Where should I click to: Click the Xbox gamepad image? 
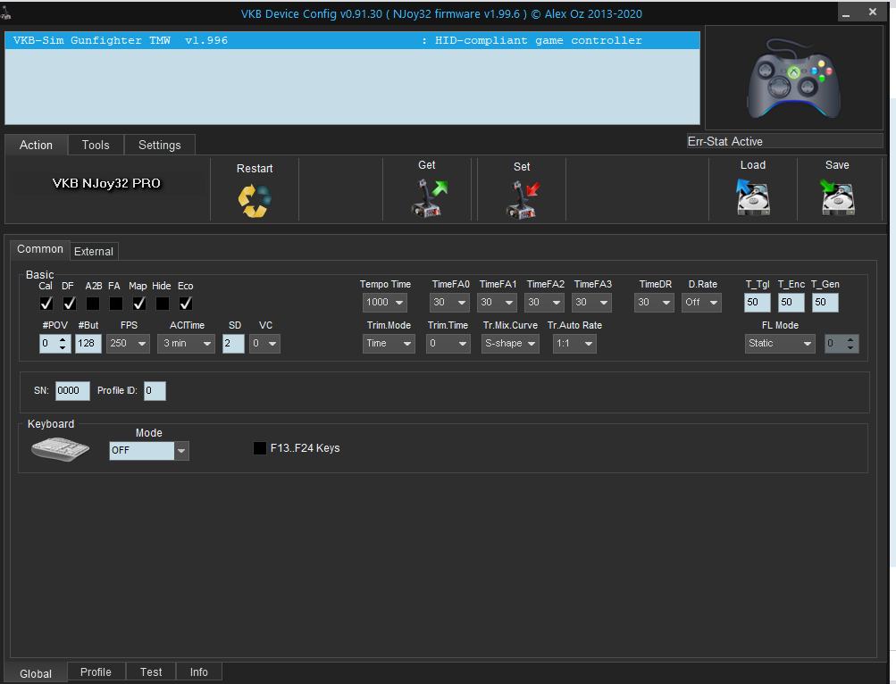[793, 78]
